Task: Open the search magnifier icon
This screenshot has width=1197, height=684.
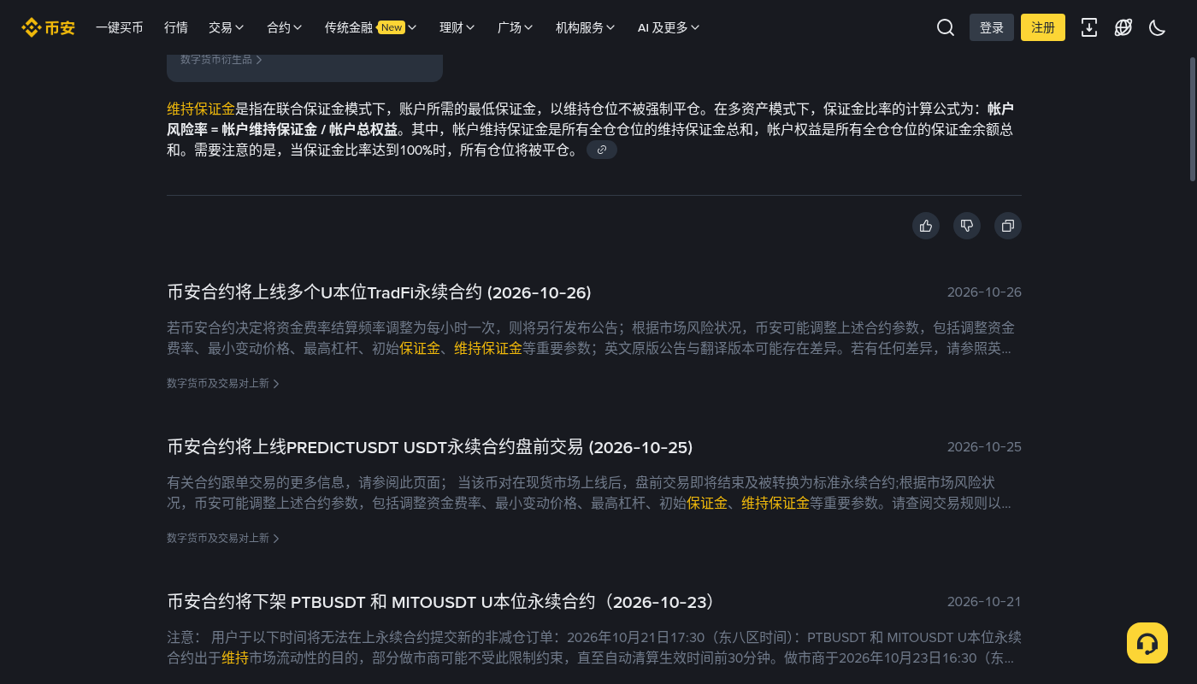Action: pyautogui.click(x=946, y=27)
